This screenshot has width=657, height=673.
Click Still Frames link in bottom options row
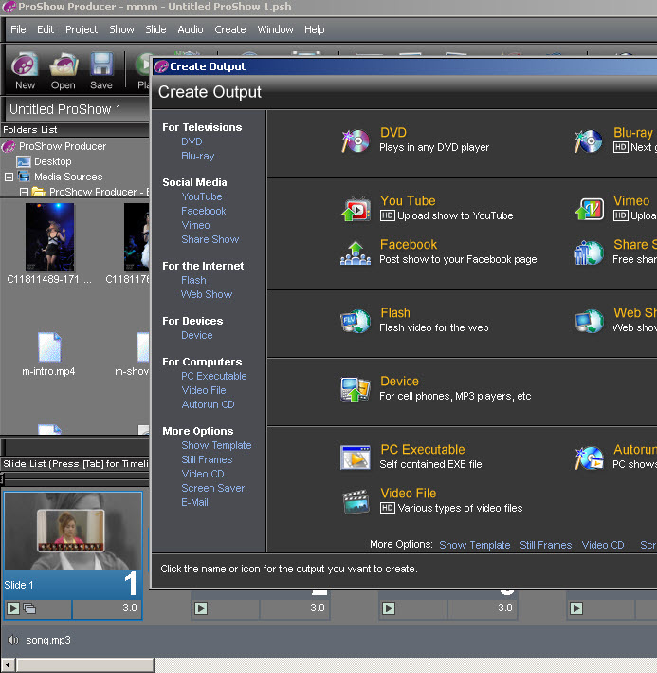545,545
